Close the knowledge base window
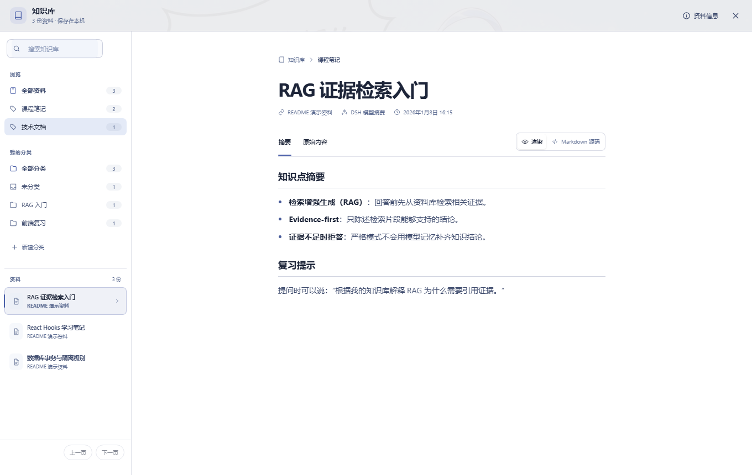The height and width of the screenshot is (475, 752). coord(735,16)
